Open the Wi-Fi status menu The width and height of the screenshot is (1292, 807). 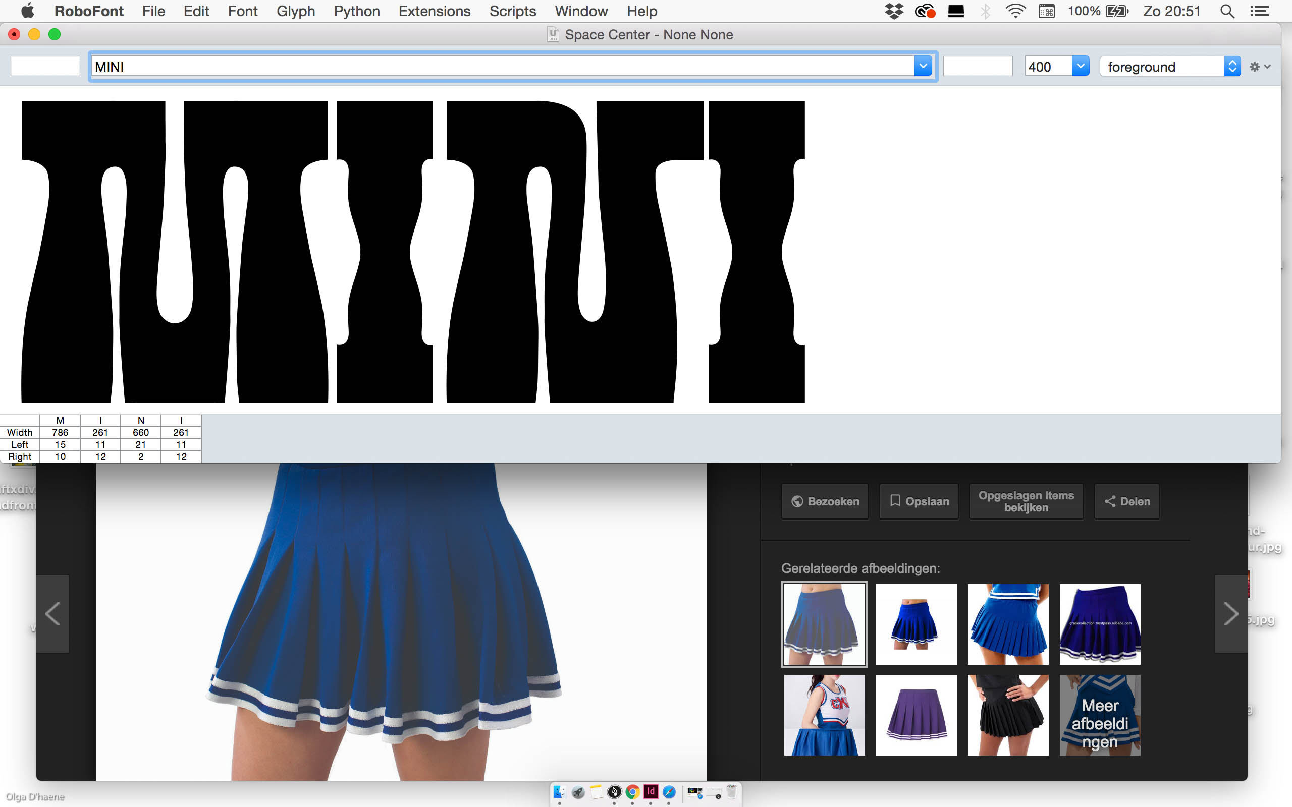click(1015, 11)
